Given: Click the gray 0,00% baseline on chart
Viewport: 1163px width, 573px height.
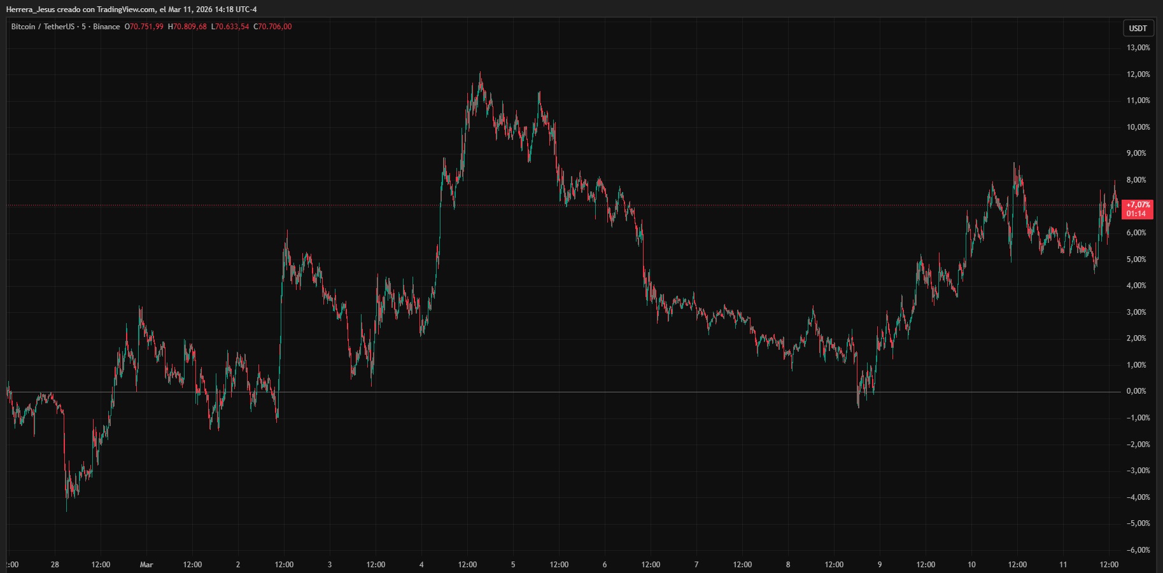Looking at the screenshot, I should 509,392.
